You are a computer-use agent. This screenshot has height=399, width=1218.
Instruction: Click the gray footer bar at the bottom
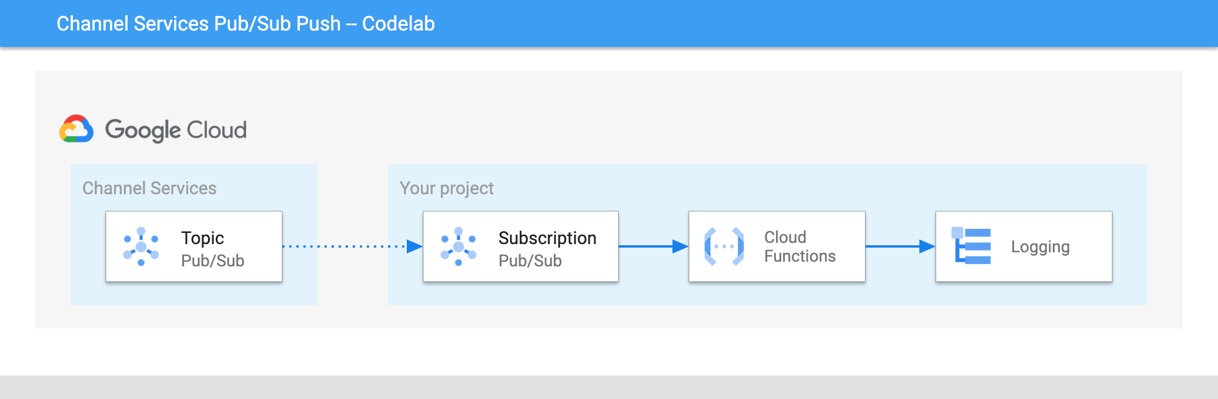tap(609, 387)
